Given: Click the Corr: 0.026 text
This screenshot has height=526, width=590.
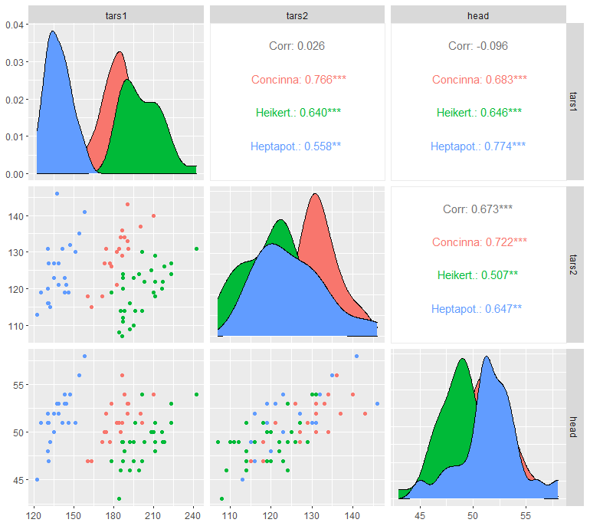Looking at the screenshot, I should tap(297, 46).
